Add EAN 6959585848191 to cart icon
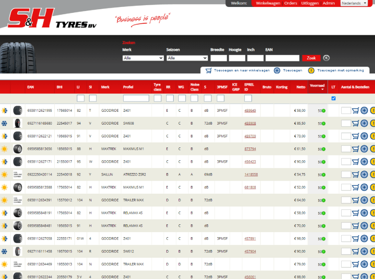The image size is (375, 279). [x=355, y=213]
